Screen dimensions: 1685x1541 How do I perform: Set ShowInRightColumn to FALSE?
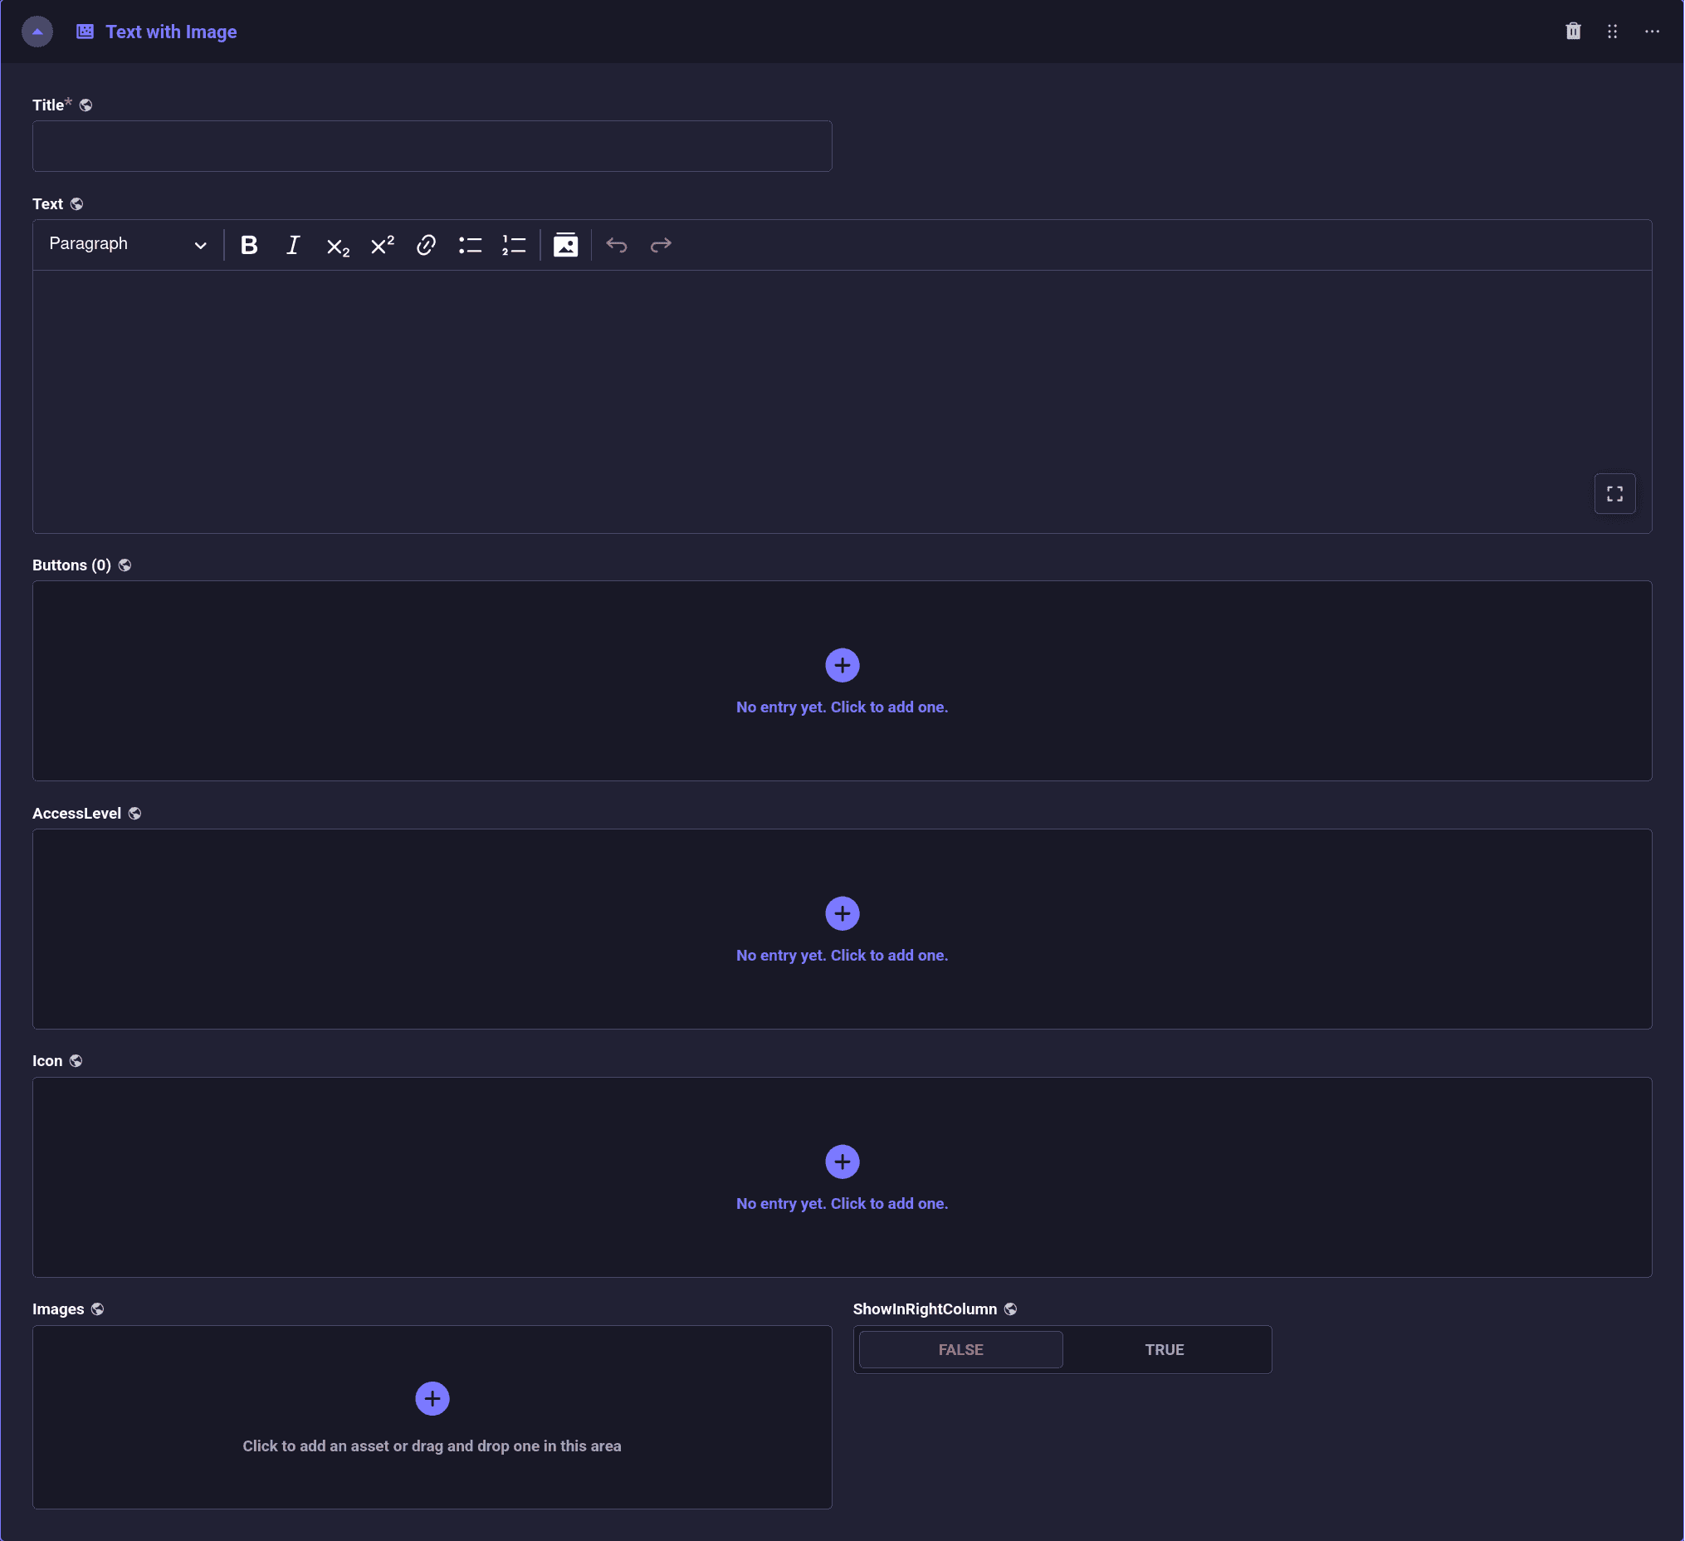coord(960,1348)
